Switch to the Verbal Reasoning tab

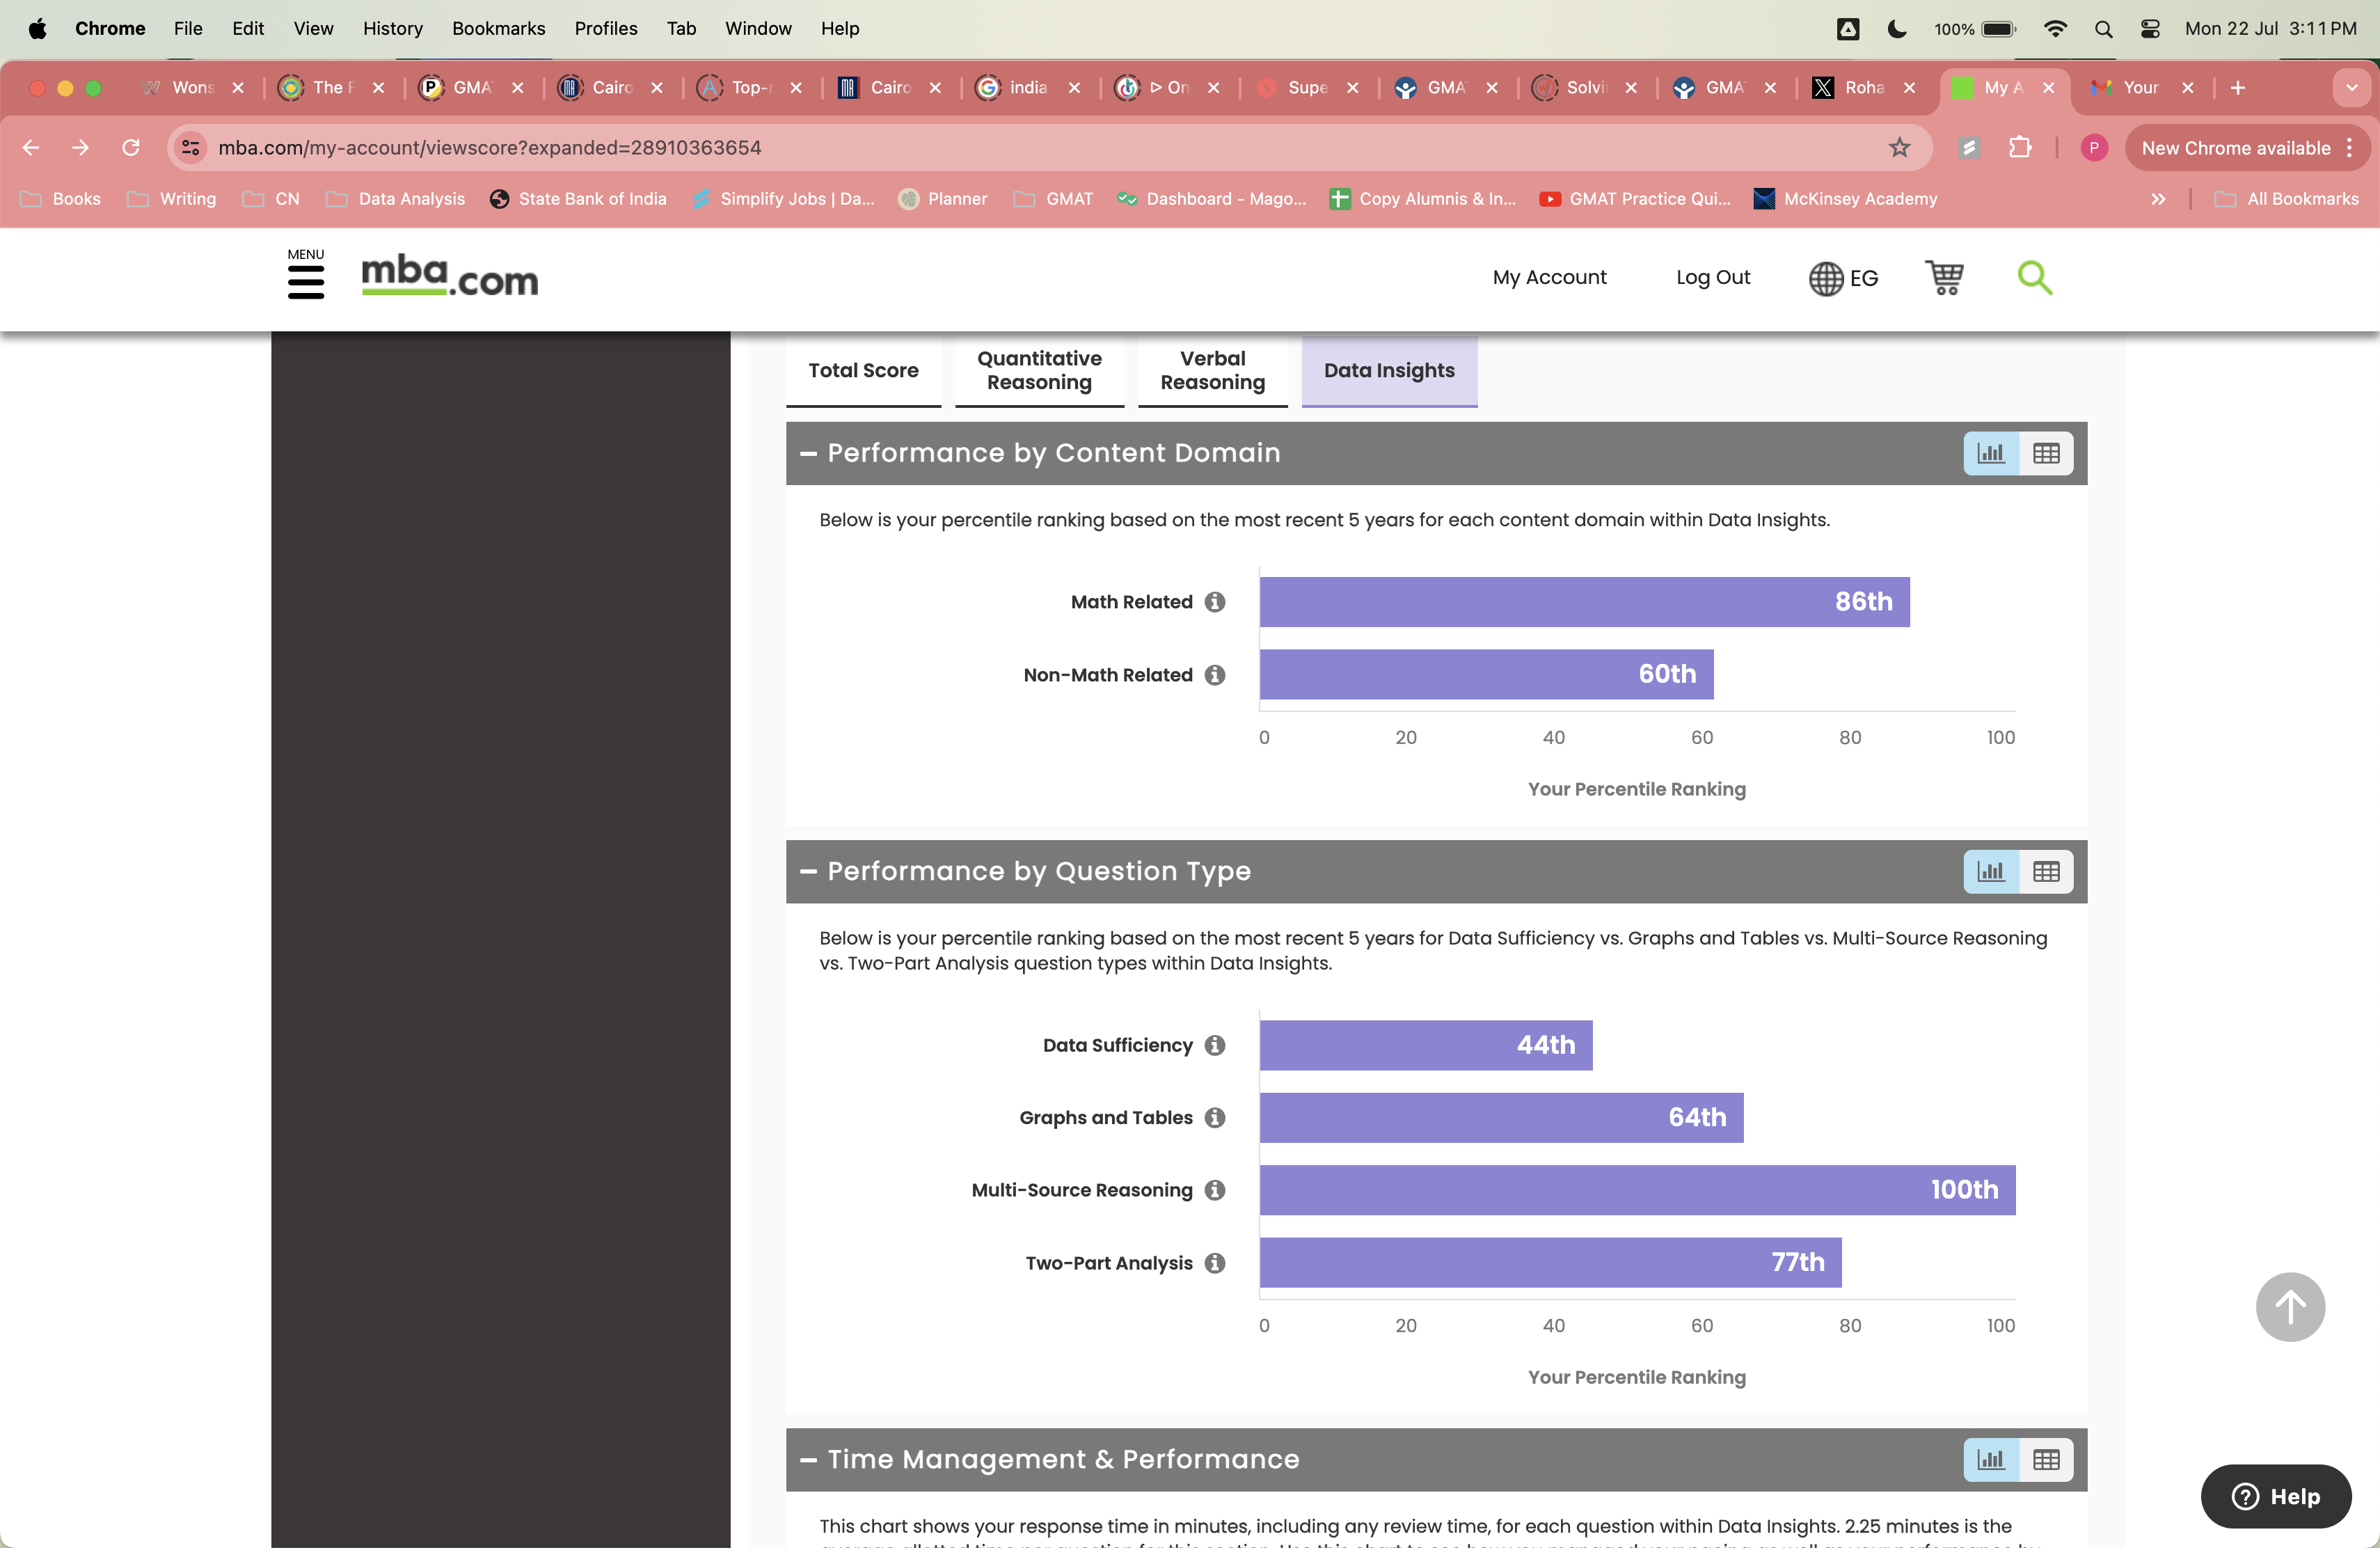(x=1212, y=371)
